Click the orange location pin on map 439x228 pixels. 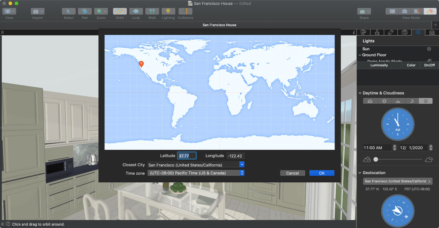[141, 64]
